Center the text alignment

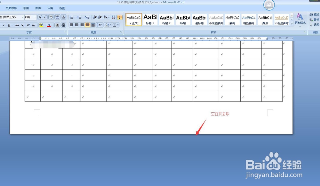77,25
